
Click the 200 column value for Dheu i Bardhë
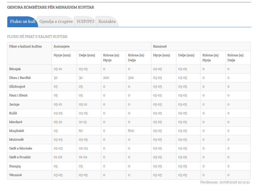coord(106,78)
